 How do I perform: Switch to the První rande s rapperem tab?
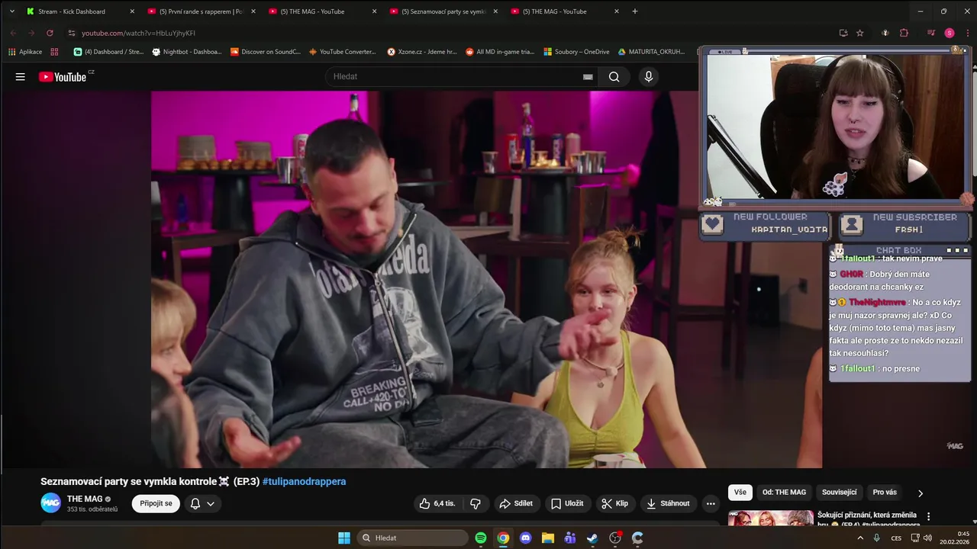[202, 11]
